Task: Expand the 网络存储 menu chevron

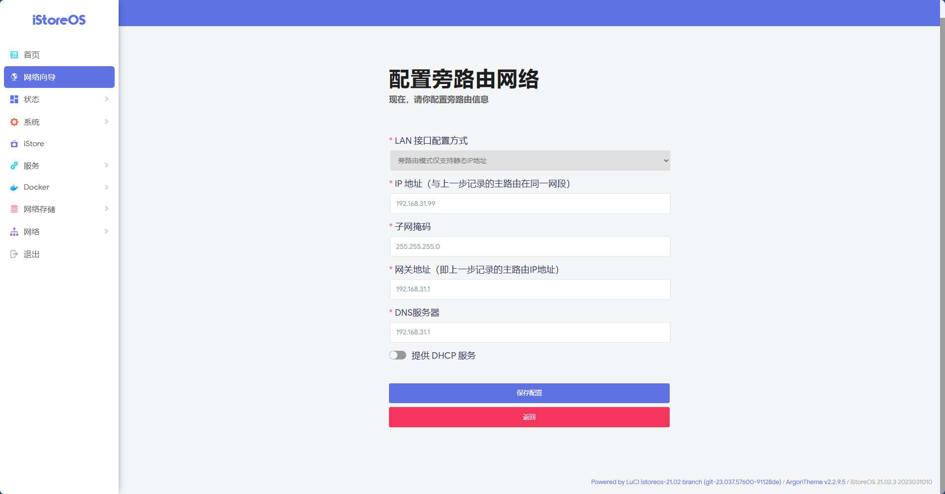Action: click(x=107, y=208)
